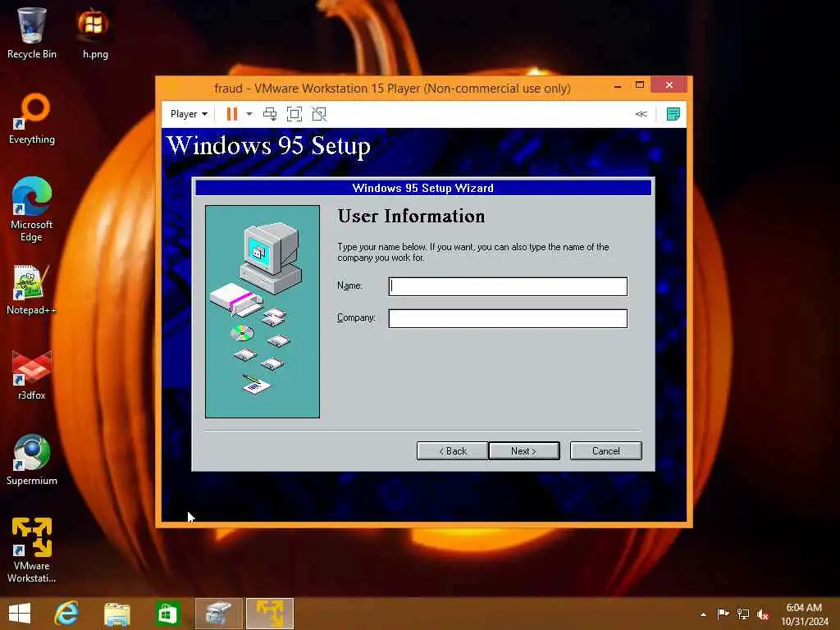
Task: Open the muted volume icon in tray
Action: tap(763, 614)
